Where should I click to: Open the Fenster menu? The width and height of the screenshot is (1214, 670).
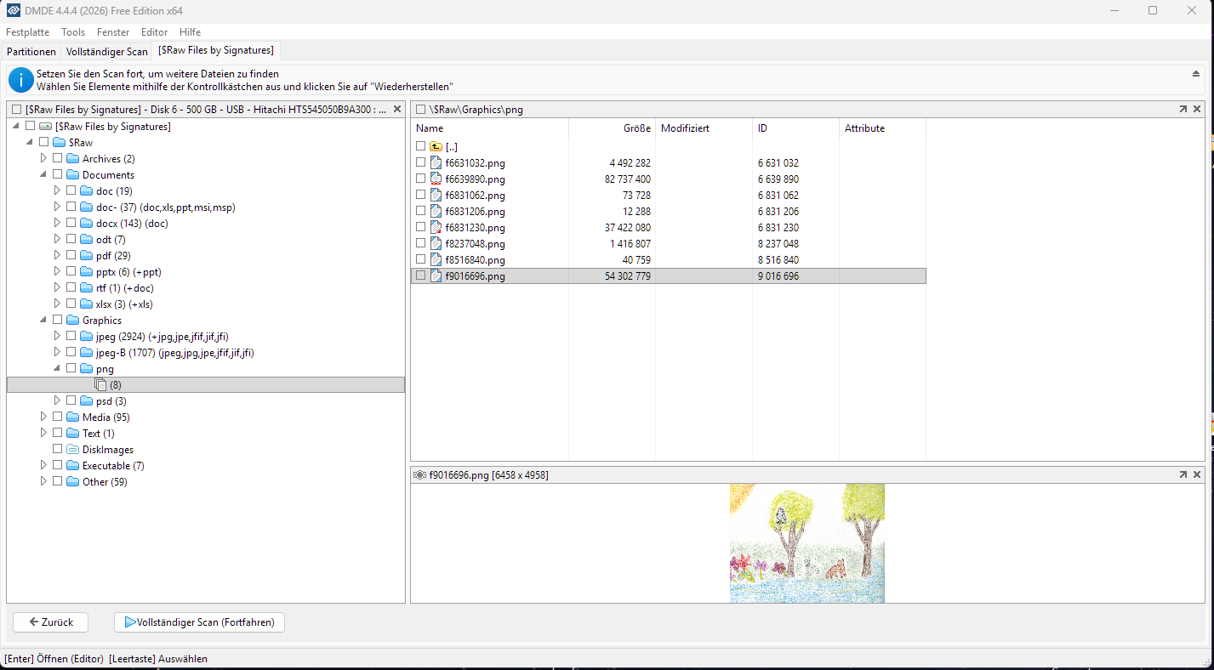pos(113,31)
